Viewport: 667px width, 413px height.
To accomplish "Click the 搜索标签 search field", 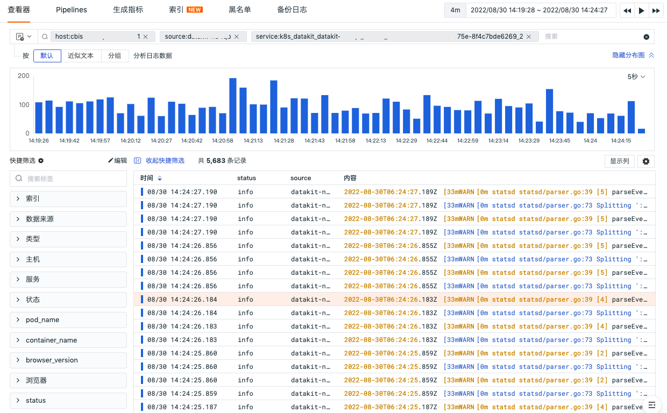I will click(68, 179).
